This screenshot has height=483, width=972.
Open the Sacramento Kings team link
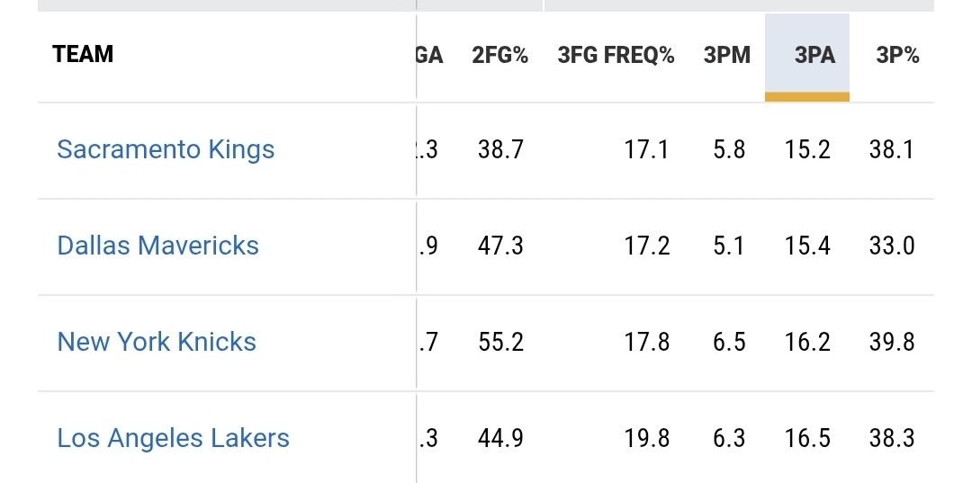(166, 149)
